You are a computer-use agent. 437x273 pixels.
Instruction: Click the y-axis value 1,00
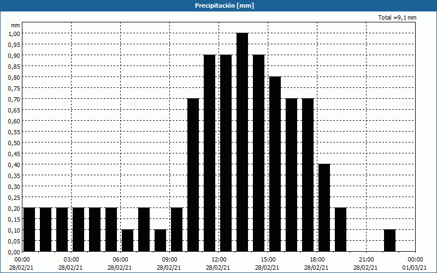click(15, 33)
